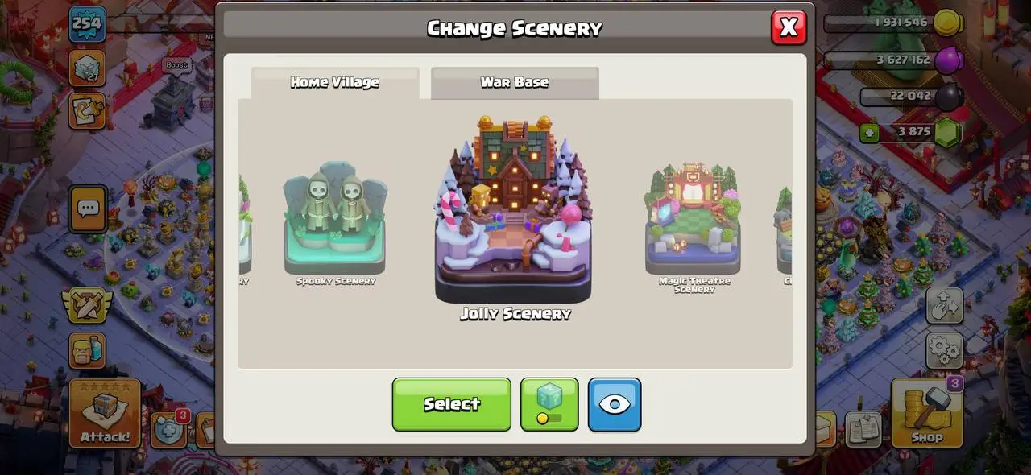
Task: Choose the Magic Theatre Scenery thumbnail
Action: pyautogui.click(x=694, y=227)
